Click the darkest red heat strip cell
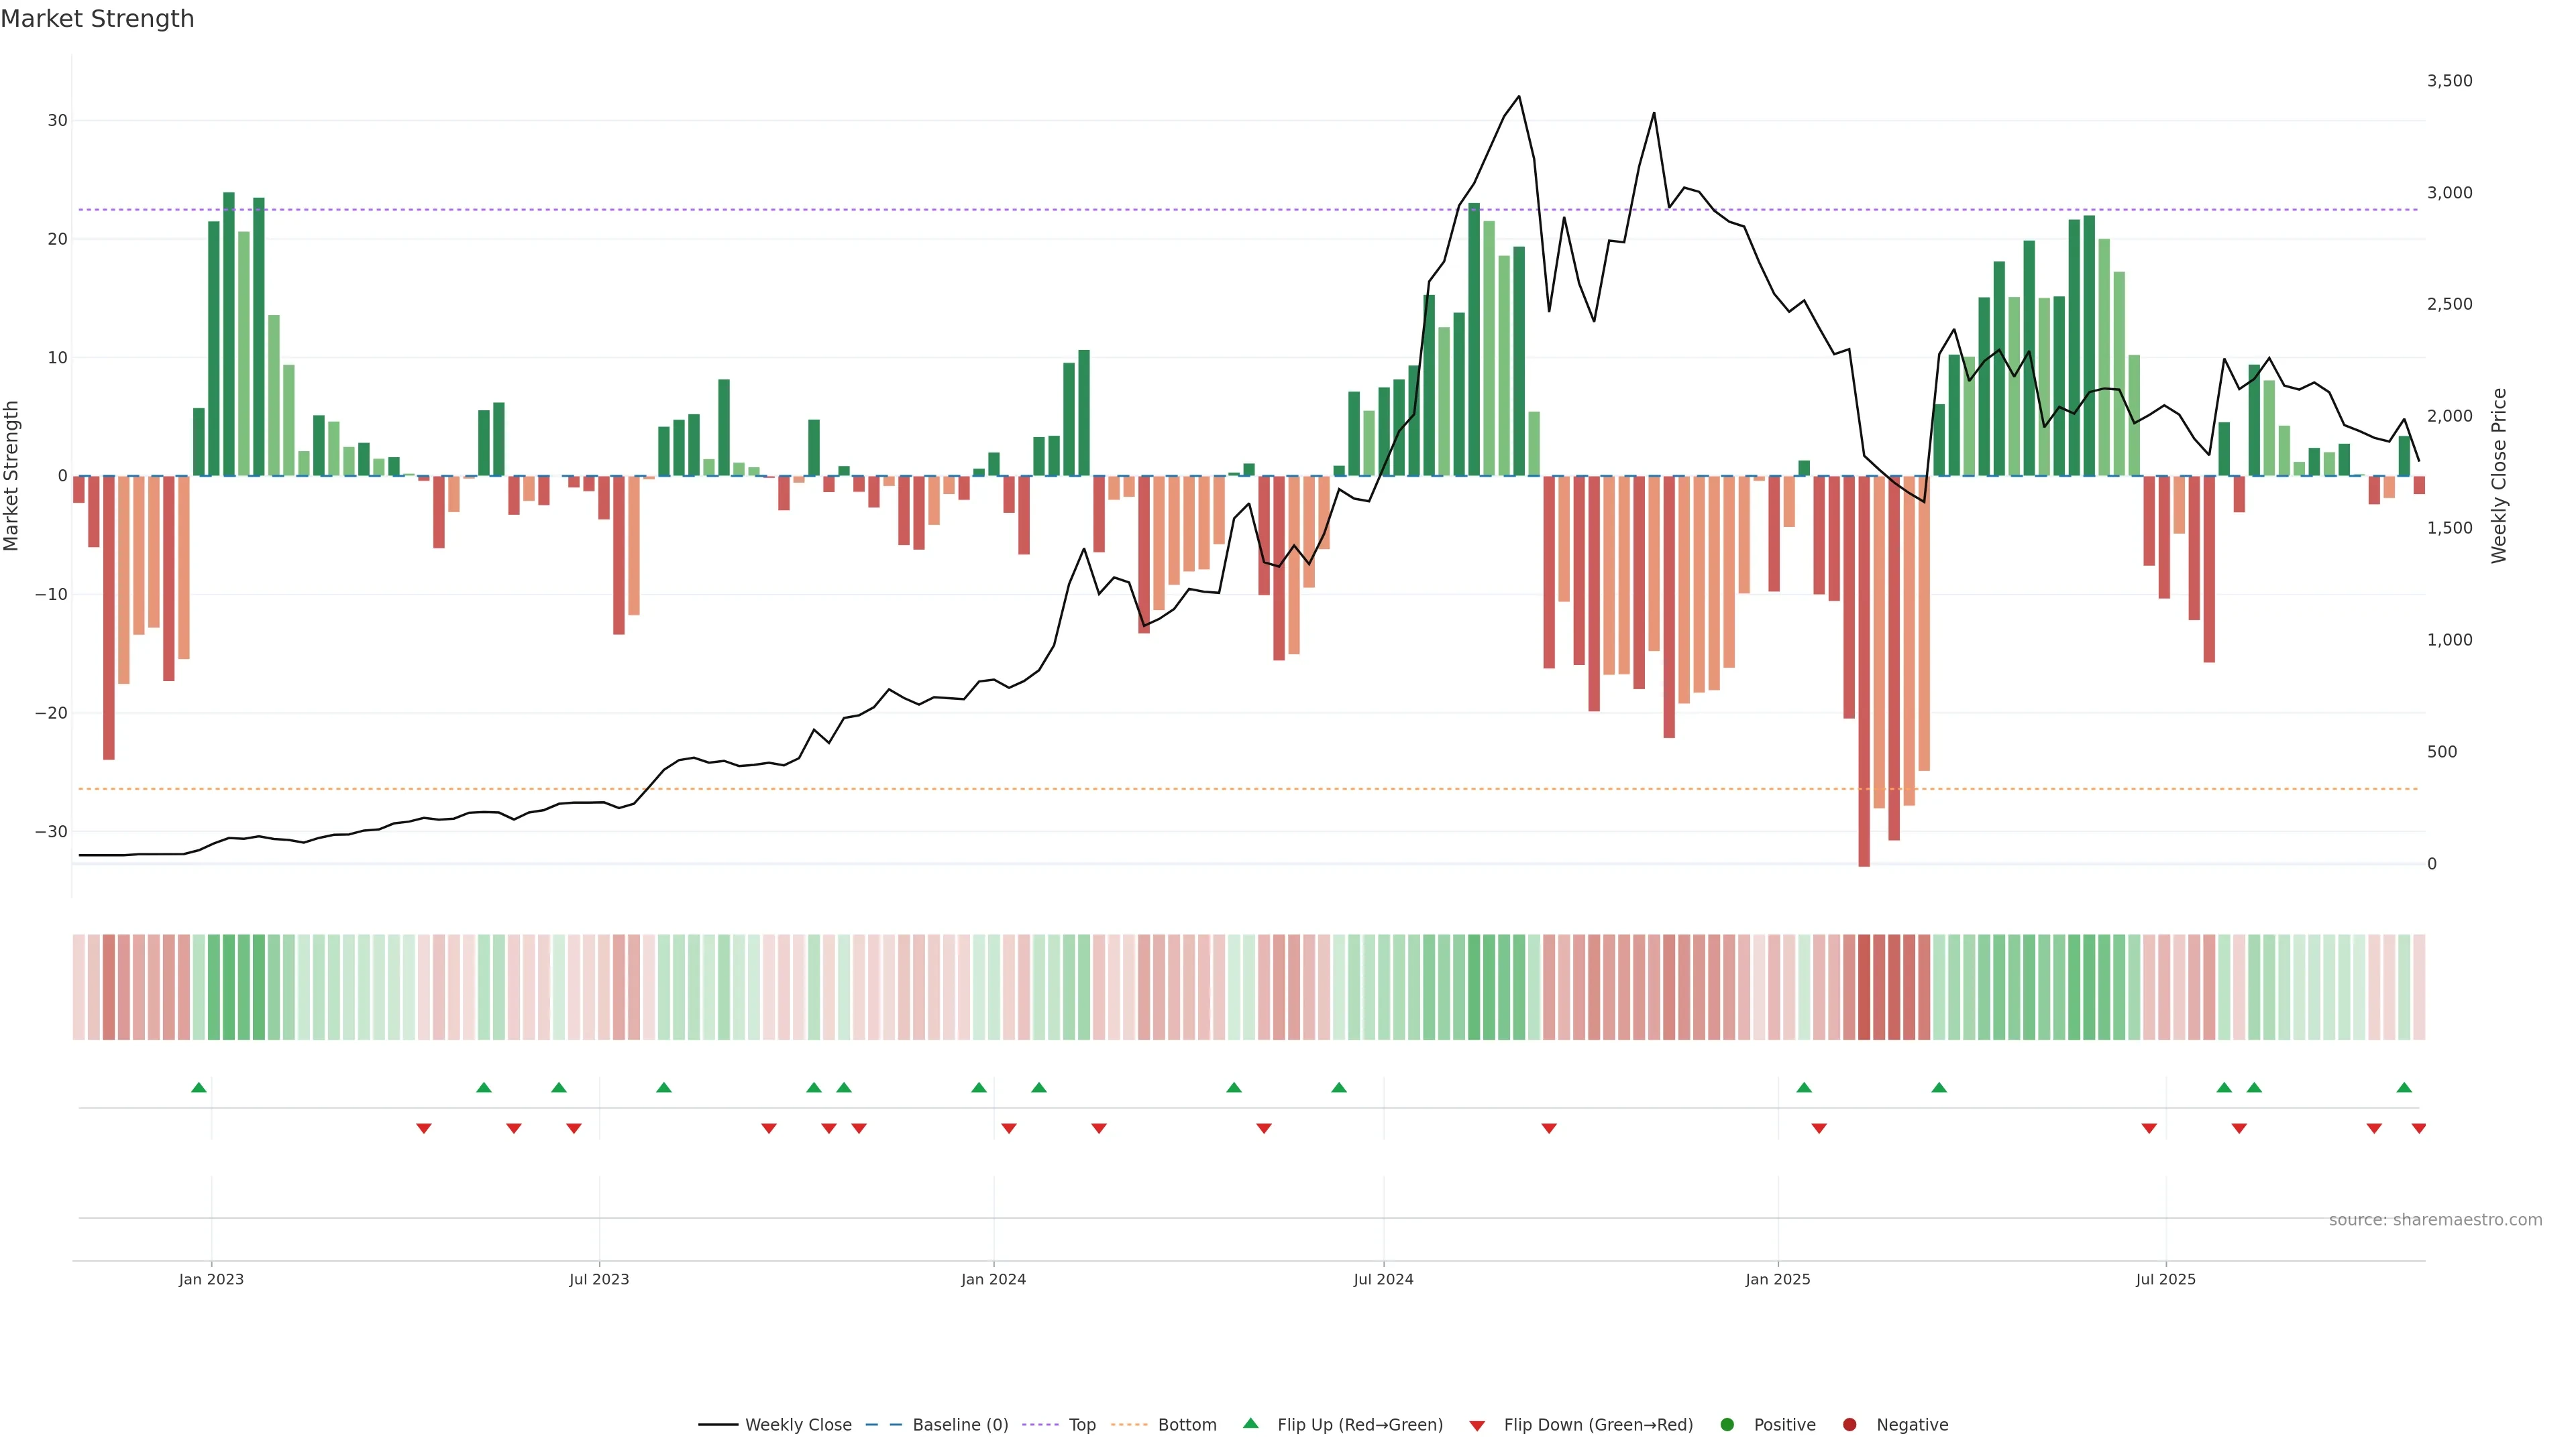Viewport: 2576px width, 1448px height. pos(1864,986)
